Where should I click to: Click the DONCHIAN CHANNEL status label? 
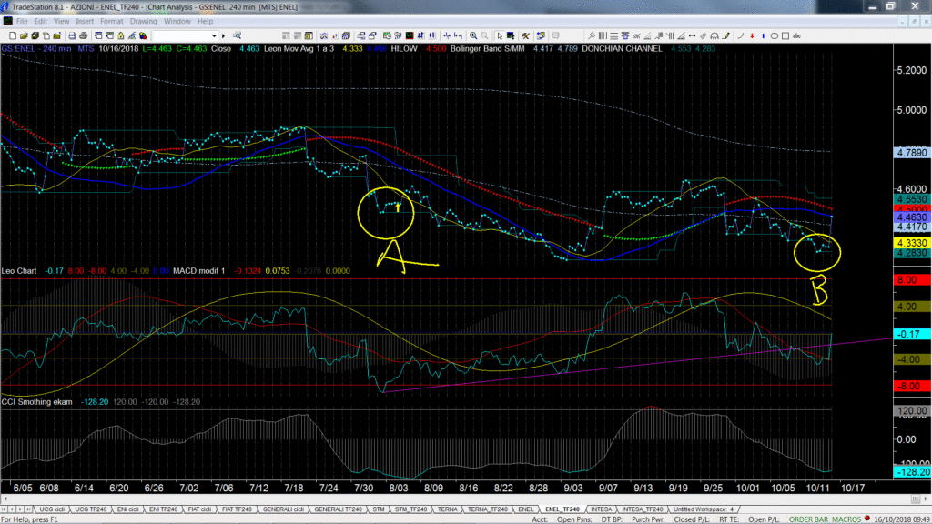tap(622, 49)
